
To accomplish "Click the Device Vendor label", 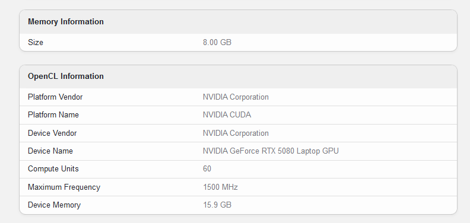I will point(52,133).
